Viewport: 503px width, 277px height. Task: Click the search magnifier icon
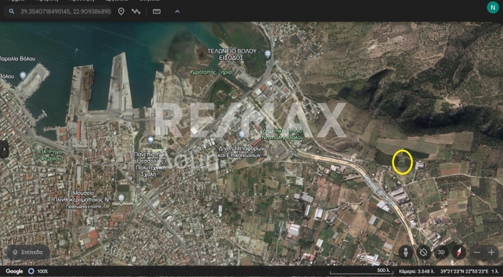pos(11,11)
